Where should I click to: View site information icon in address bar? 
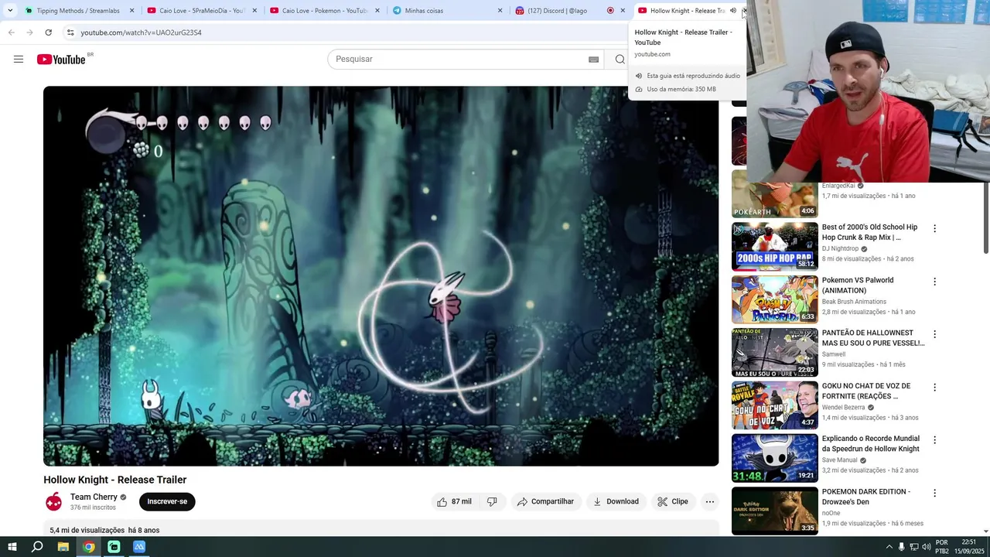[x=70, y=32]
